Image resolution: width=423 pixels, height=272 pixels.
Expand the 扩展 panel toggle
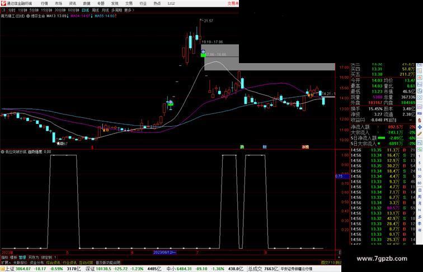pyautogui.click(x=6, y=263)
